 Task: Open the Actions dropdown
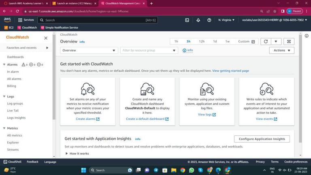(282, 50)
